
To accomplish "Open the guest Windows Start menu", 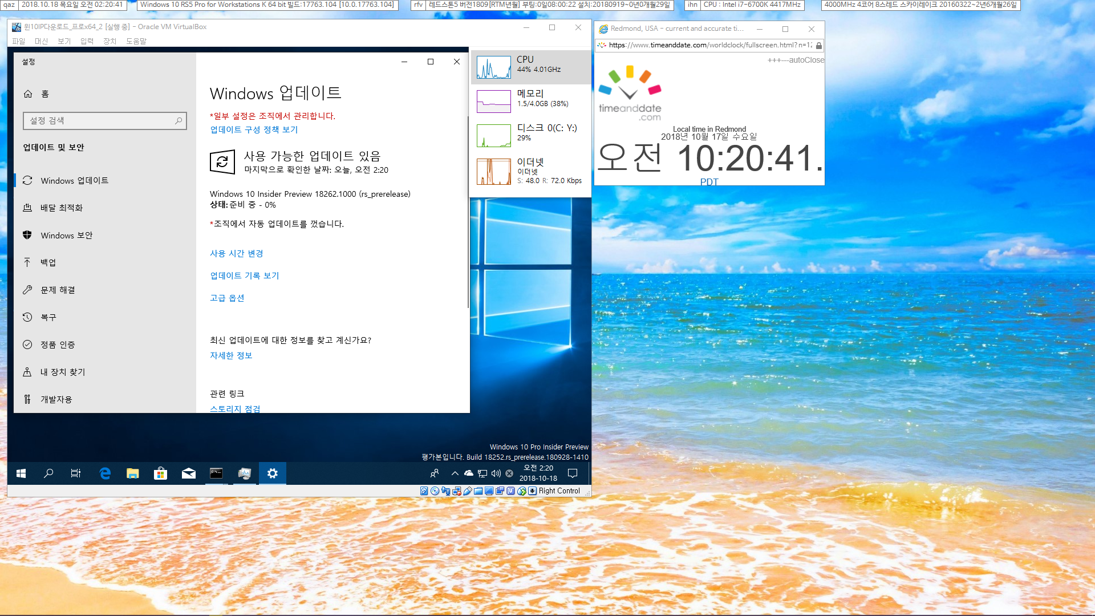I will click(21, 473).
